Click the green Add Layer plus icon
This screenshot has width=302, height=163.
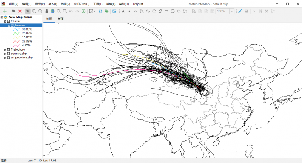point(5,11)
